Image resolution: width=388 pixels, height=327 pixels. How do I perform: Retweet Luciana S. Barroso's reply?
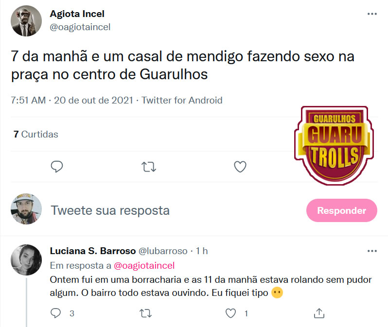tap(145, 313)
